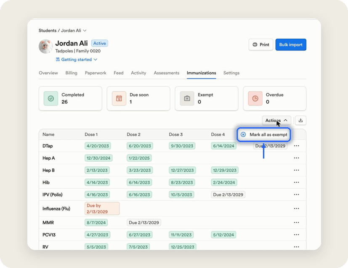Open the PCV13 row more options menu
Image resolution: width=348 pixels, height=268 pixels.
pyautogui.click(x=296, y=234)
